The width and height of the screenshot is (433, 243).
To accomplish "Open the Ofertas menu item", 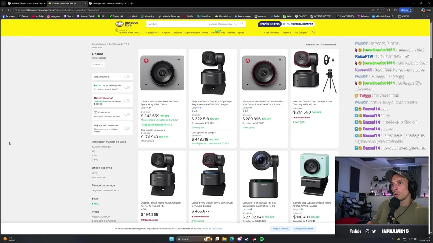I will pyautogui.click(x=166, y=33).
